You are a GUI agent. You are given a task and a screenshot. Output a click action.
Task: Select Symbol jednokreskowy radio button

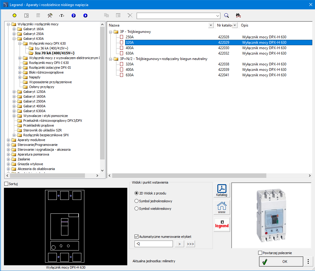(x=136, y=201)
